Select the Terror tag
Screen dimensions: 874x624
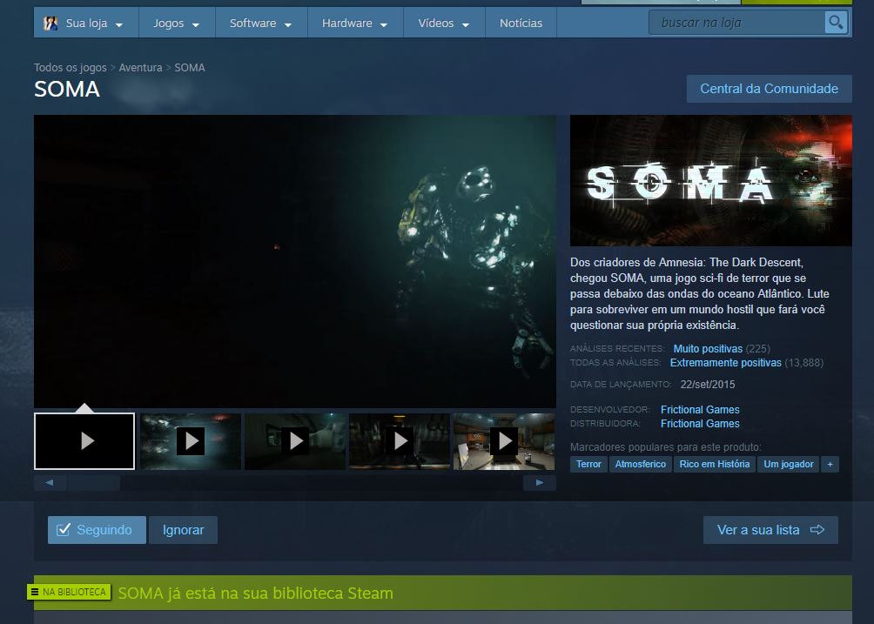(588, 464)
